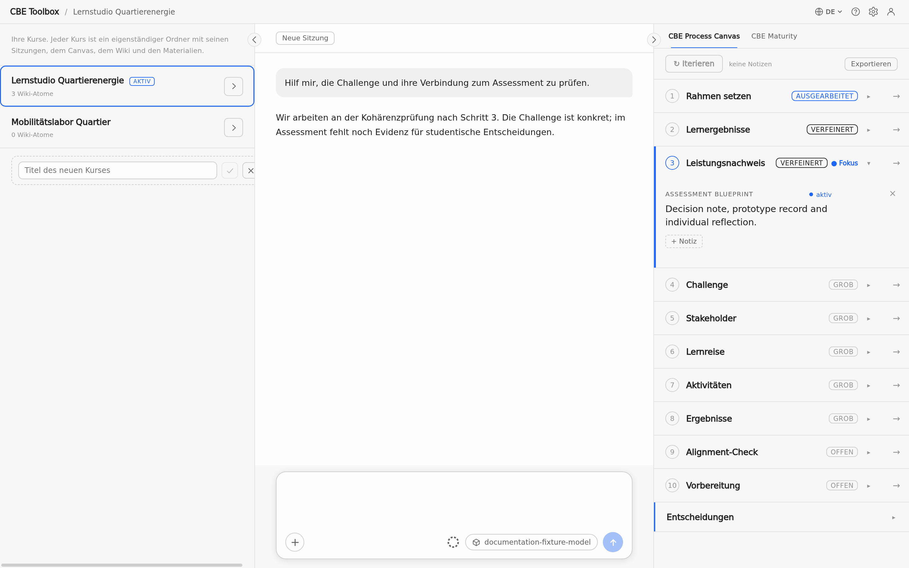Click the Titel des neuen Kurses field
This screenshot has height=568, width=909.
[x=117, y=170]
